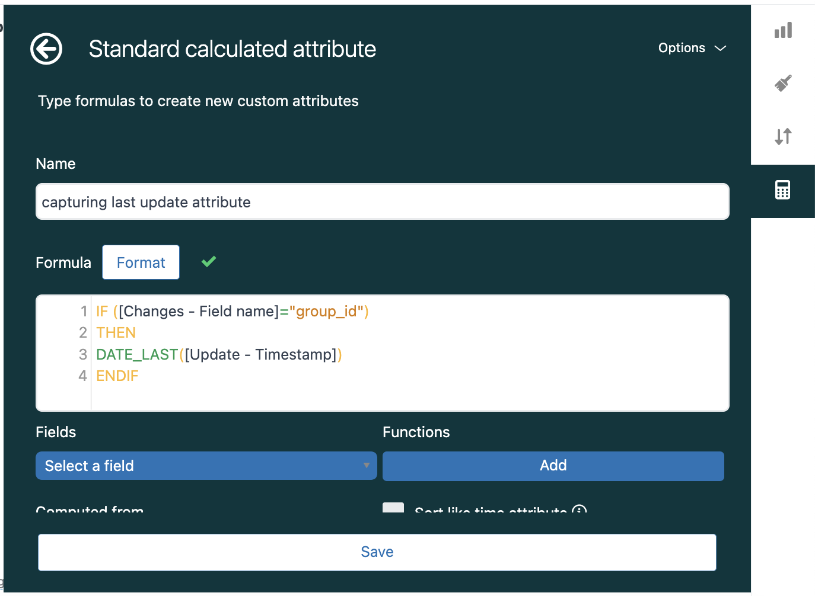Open the Select a field dropdown
Viewport: 815px width, 596px height.
point(206,466)
